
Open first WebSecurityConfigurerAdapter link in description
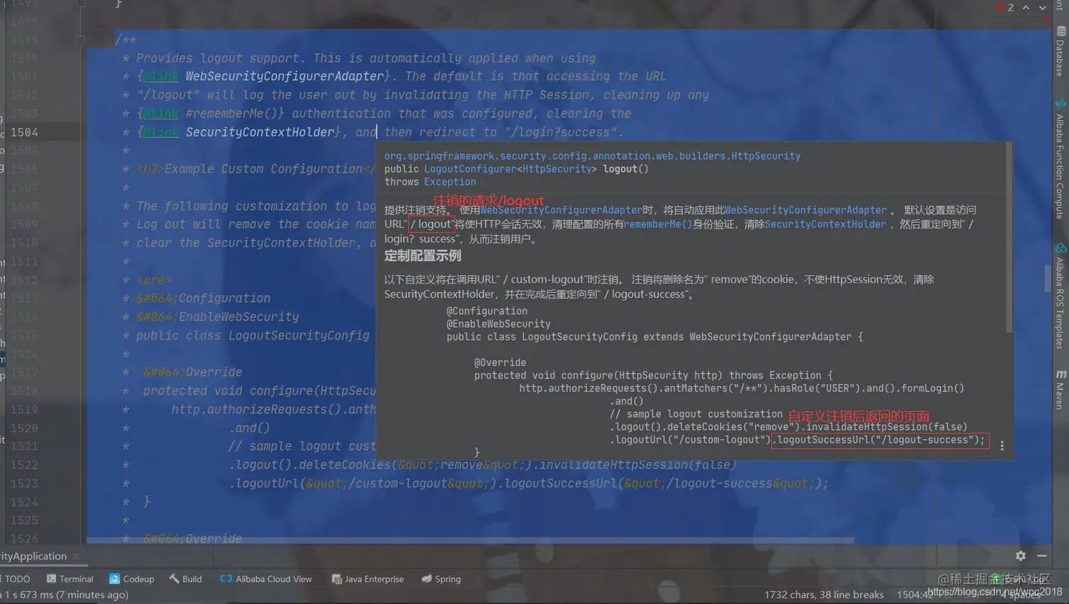pyautogui.click(x=561, y=210)
